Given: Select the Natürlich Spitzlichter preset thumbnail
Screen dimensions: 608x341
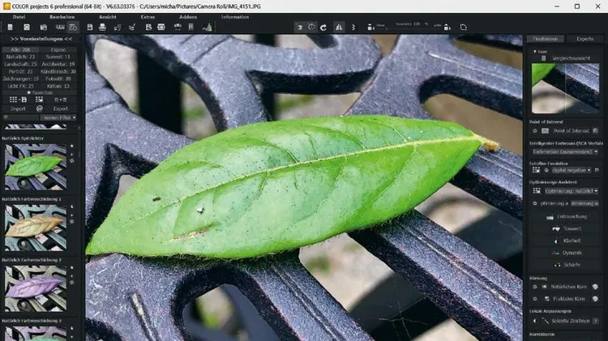Looking at the screenshot, I should 36,167.
